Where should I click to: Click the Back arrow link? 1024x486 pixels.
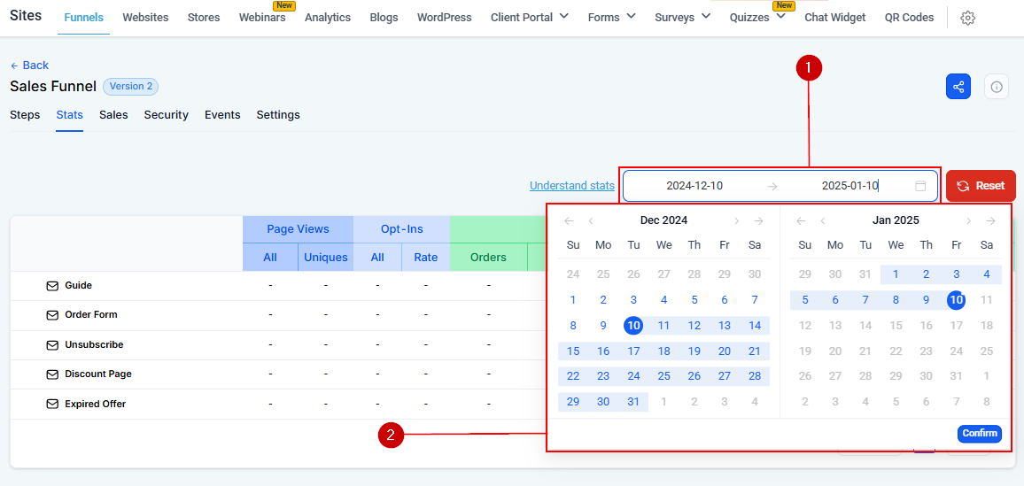pos(29,66)
